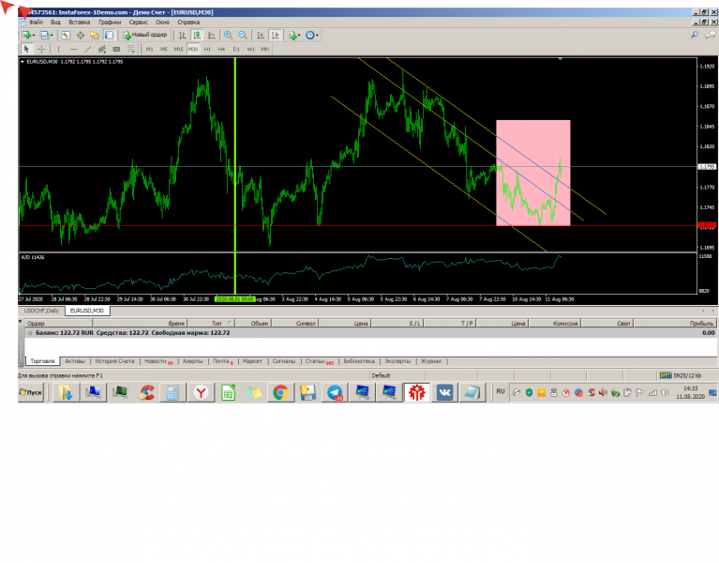The width and height of the screenshot is (719, 563).
Task: Open the История Счета terminal tab
Action: tap(114, 361)
